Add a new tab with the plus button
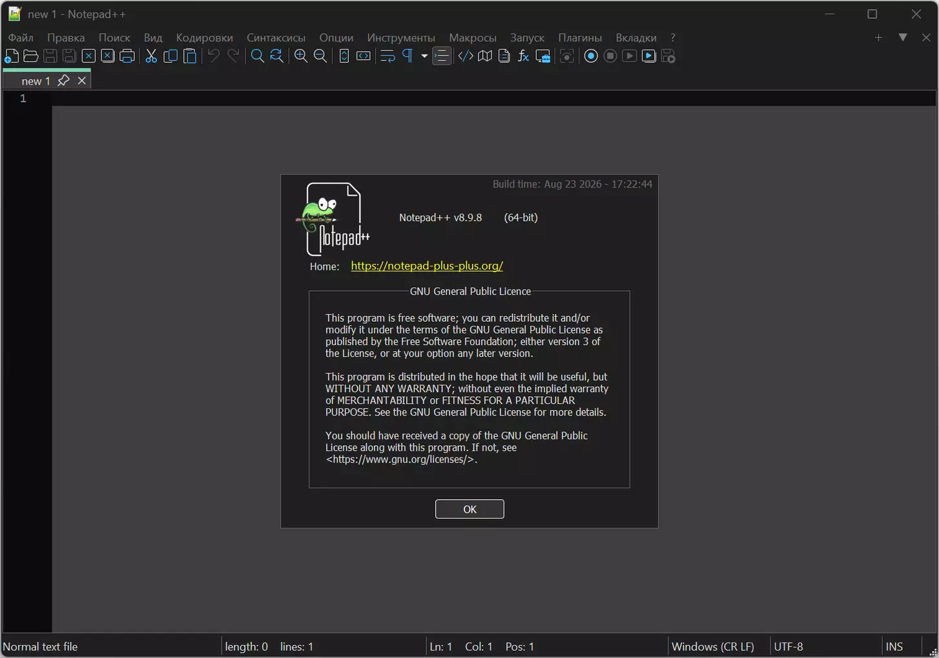 click(x=878, y=37)
